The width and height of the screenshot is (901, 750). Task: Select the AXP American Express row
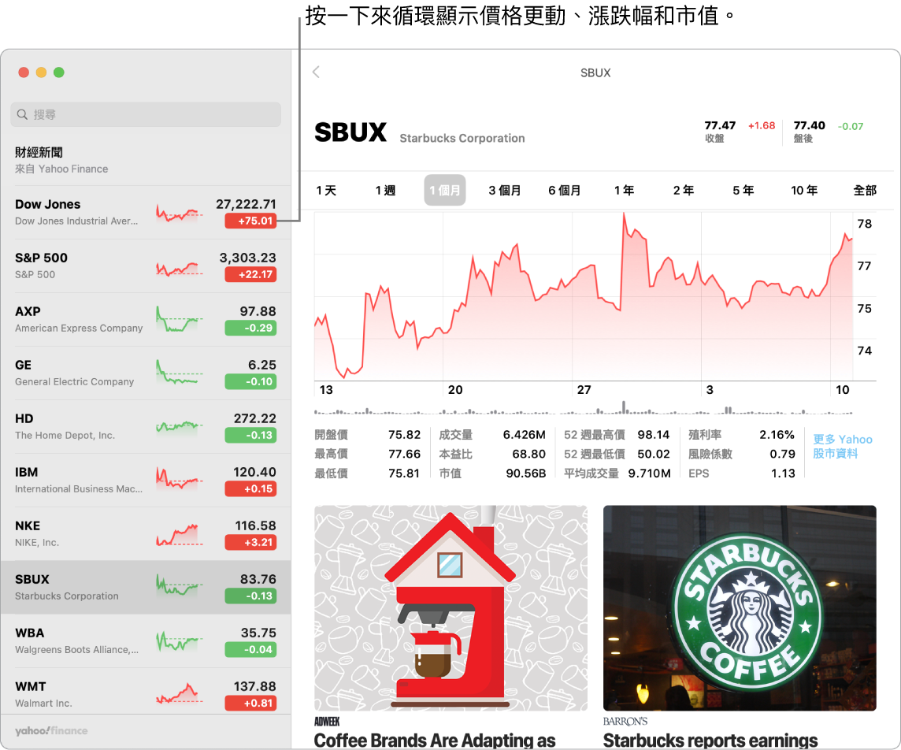coord(146,319)
